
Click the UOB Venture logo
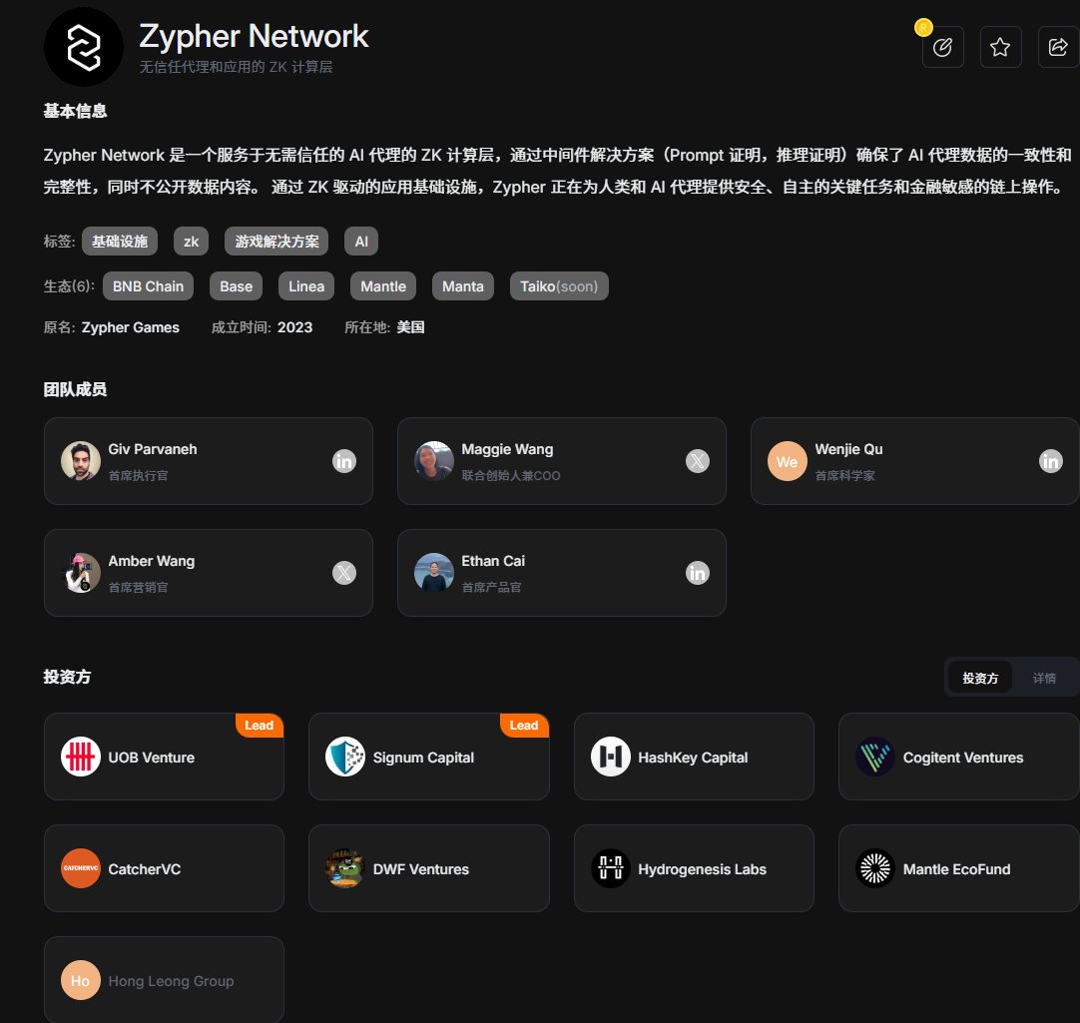click(81, 757)
